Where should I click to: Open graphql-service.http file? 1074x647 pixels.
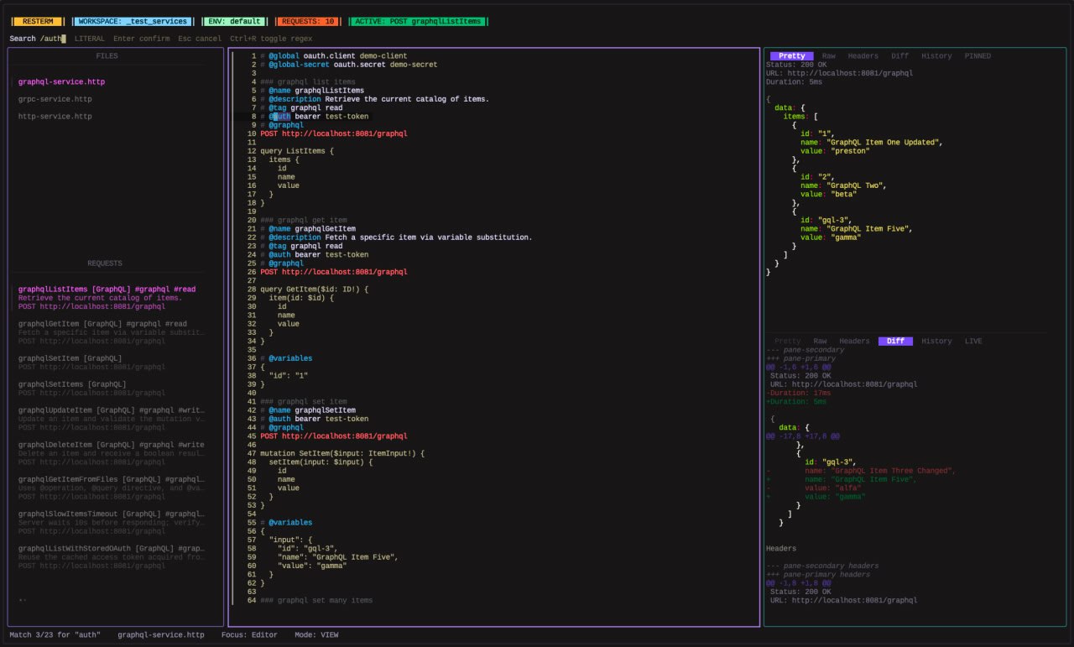[x=61, y=82]
